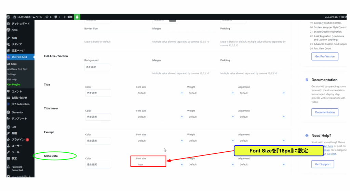
Task: Expand the Title Font size dropdown
Action: 160,93
